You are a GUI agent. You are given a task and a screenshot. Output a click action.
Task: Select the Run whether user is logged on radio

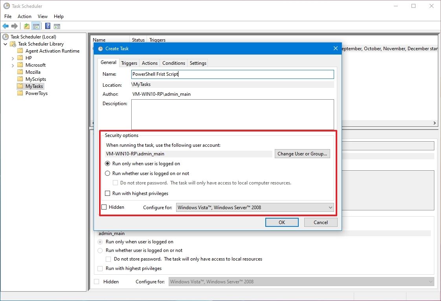[x=108, y=173]
